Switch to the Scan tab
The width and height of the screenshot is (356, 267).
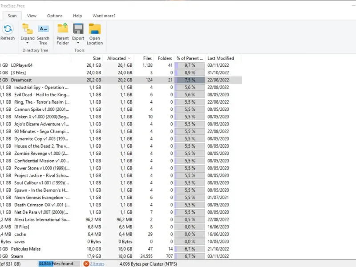12,16
